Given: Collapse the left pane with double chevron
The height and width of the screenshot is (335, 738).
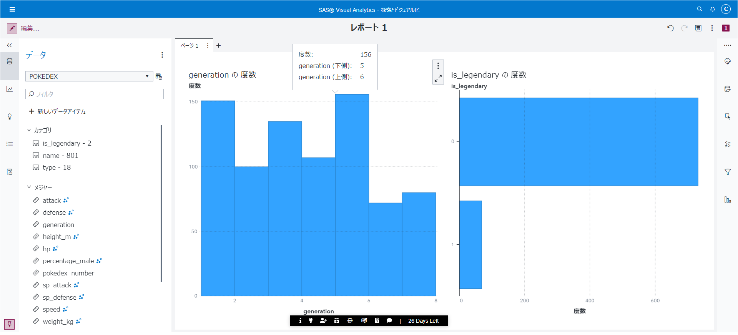Looking at the screenshot, I should click(x=10, y=45).
